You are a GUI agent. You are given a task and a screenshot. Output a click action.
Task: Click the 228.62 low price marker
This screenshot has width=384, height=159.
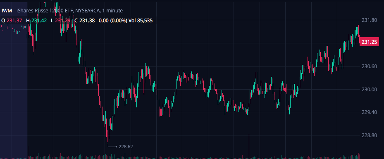pos(126,147)
